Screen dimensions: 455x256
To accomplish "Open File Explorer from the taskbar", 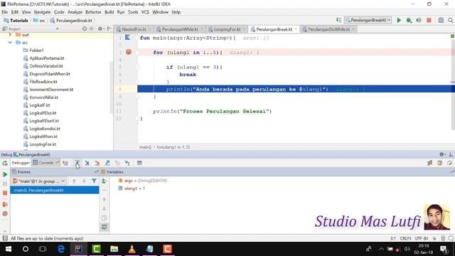I will [114, 249].
